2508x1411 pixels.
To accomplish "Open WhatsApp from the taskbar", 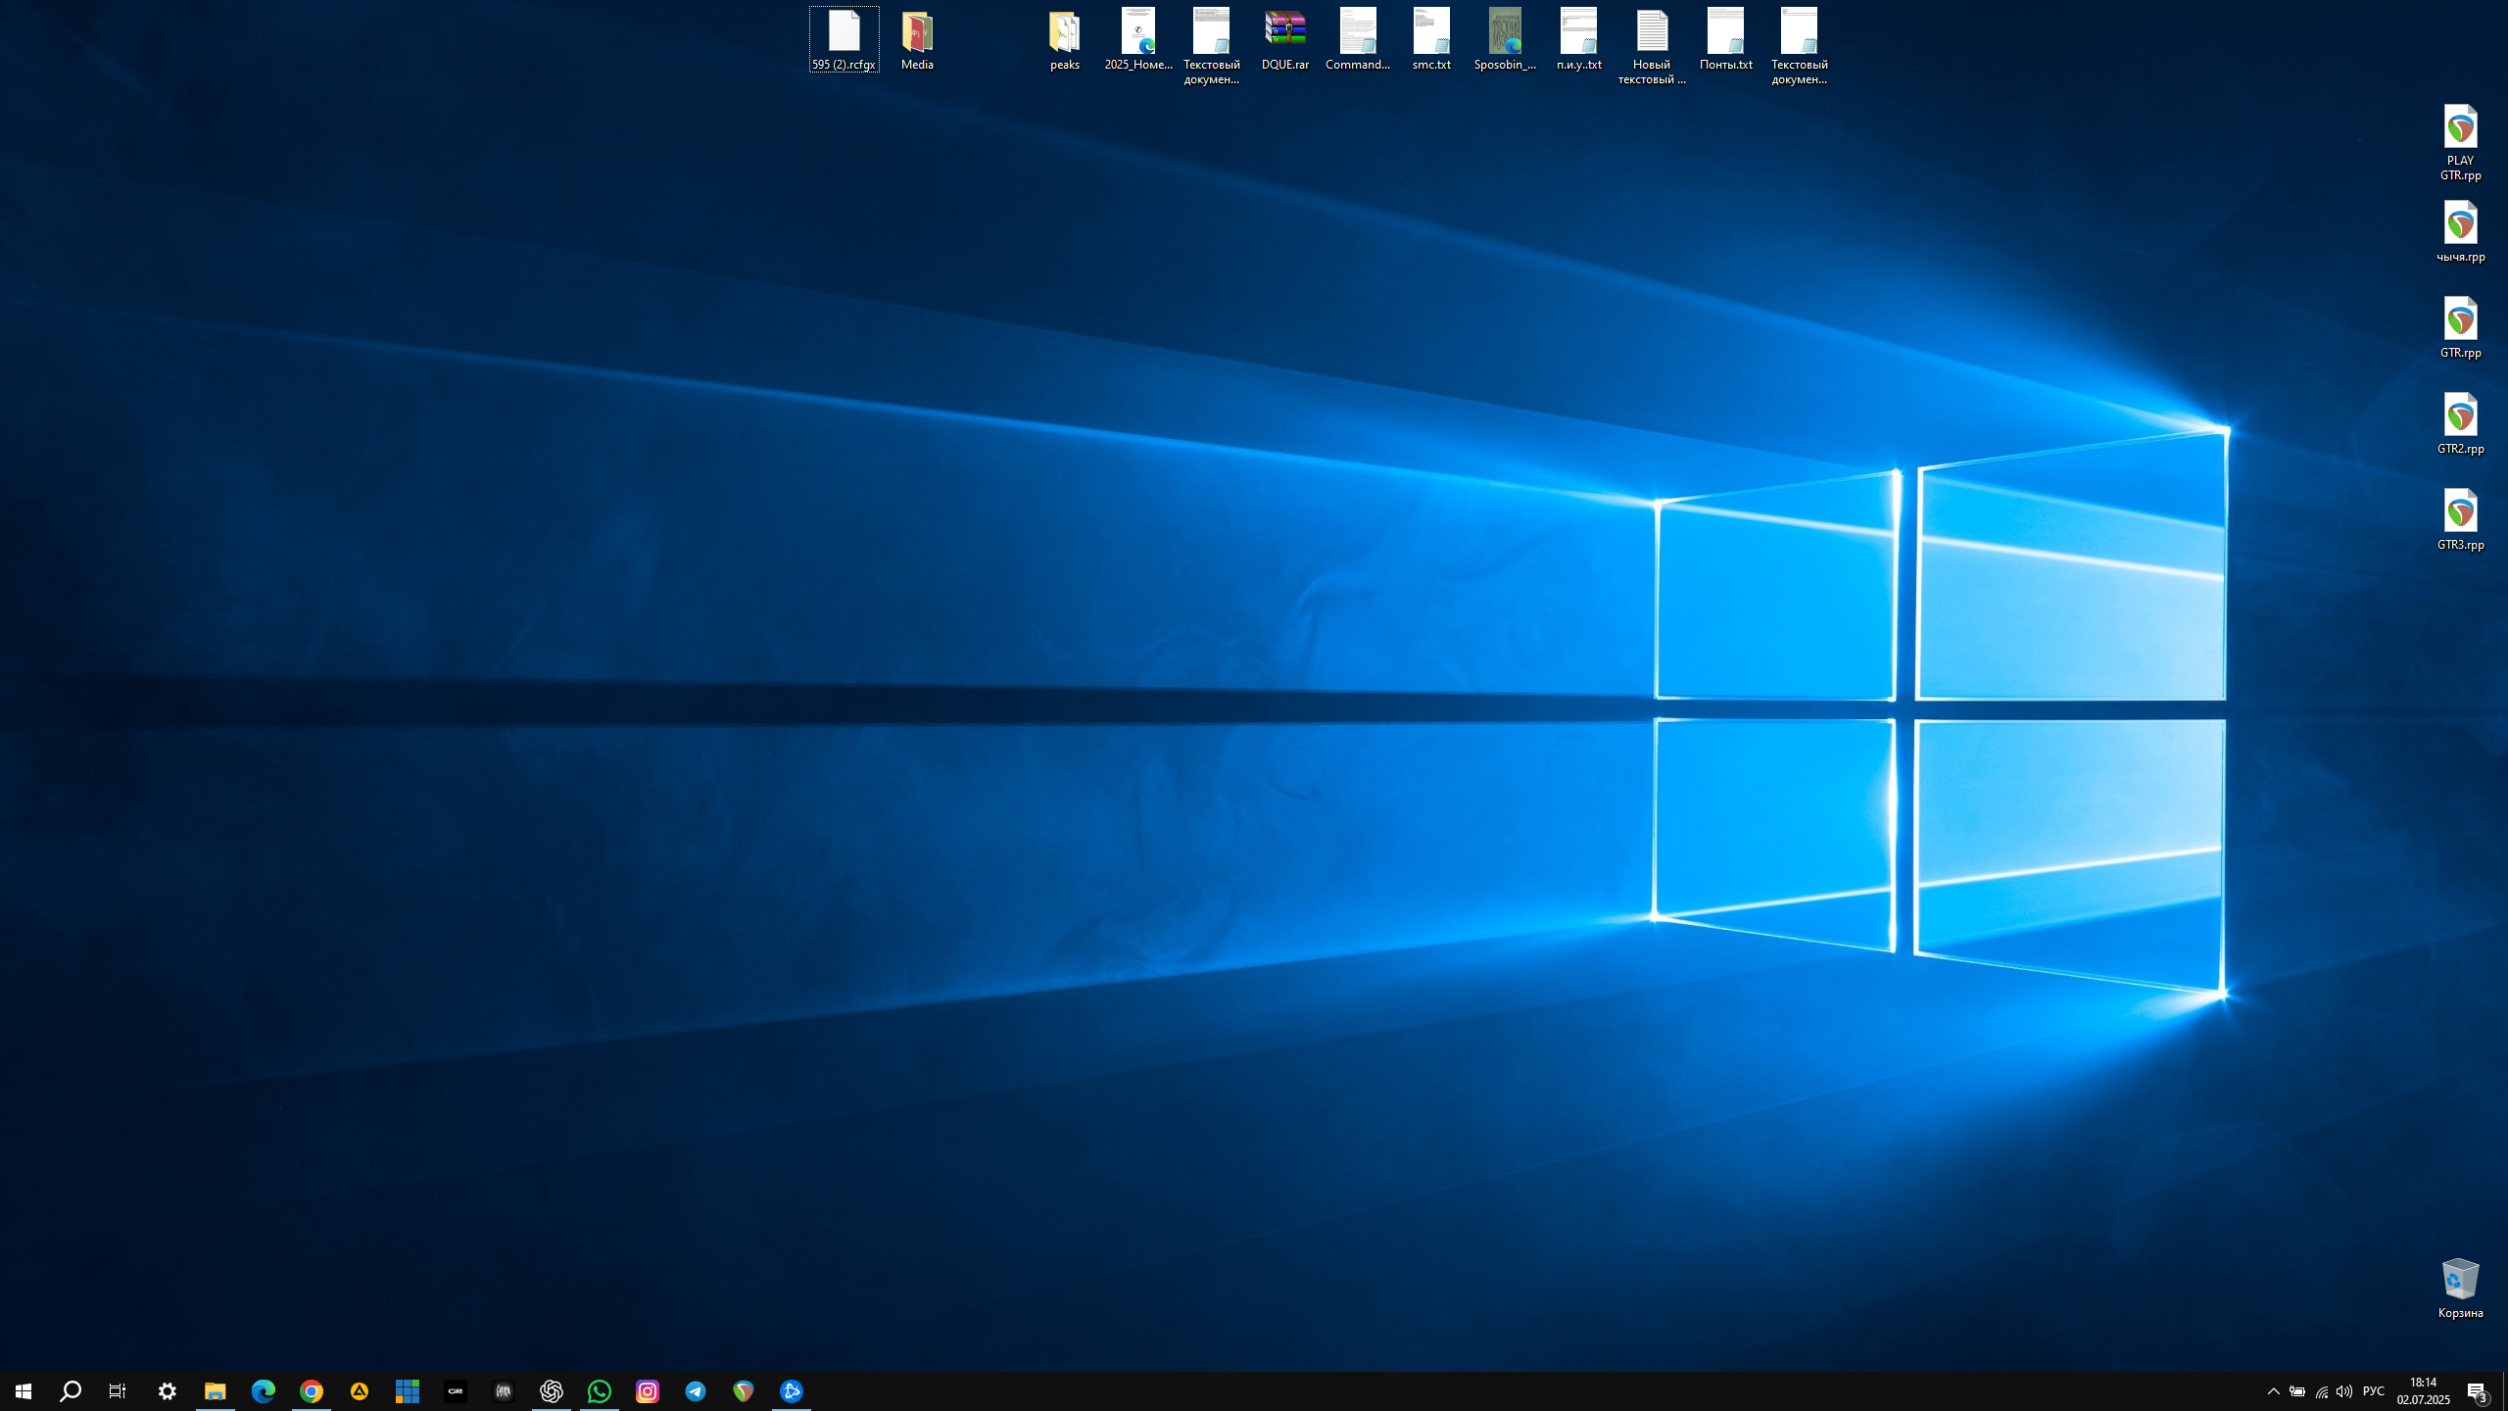I will coord(600,1391).
